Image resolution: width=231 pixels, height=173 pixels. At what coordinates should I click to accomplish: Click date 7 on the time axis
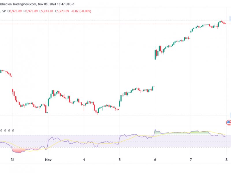click(191, 159)
